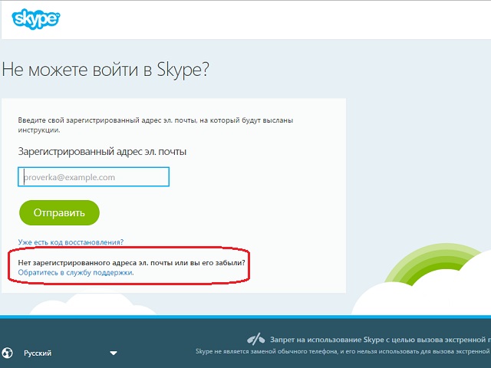Click the 'Не можете войти в Skype?' heading
The width and height of the screenshot is (491, 368).
click(106, 71)
